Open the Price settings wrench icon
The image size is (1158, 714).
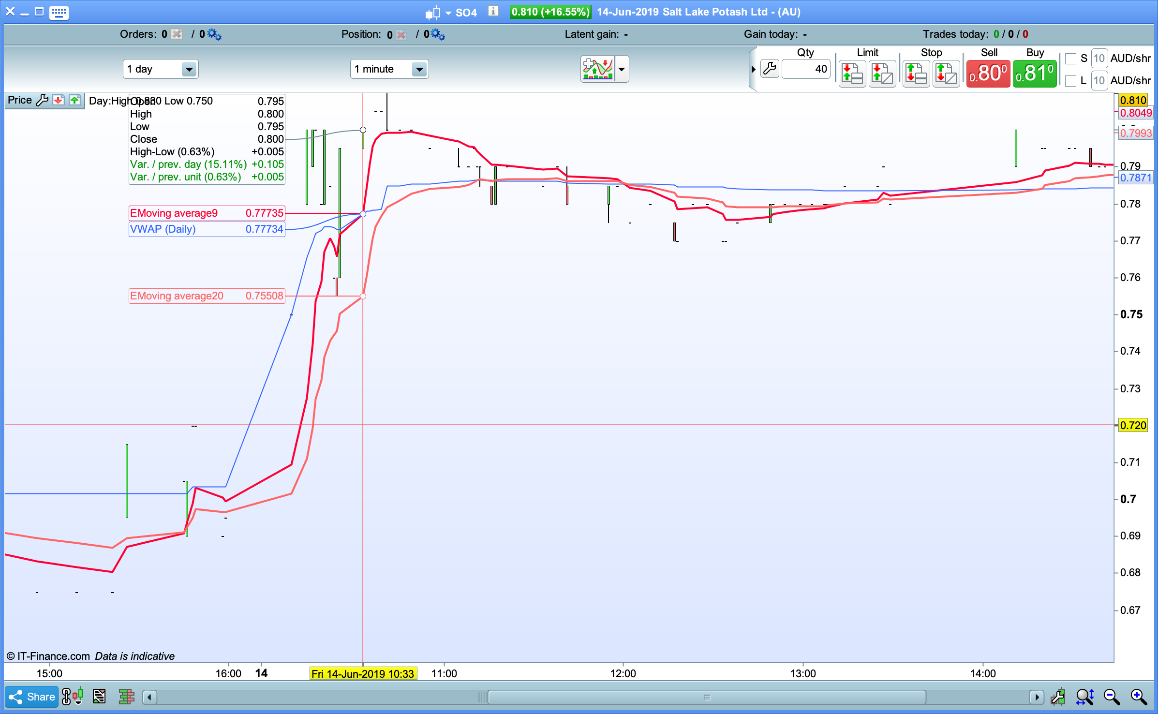pos(43,100)
